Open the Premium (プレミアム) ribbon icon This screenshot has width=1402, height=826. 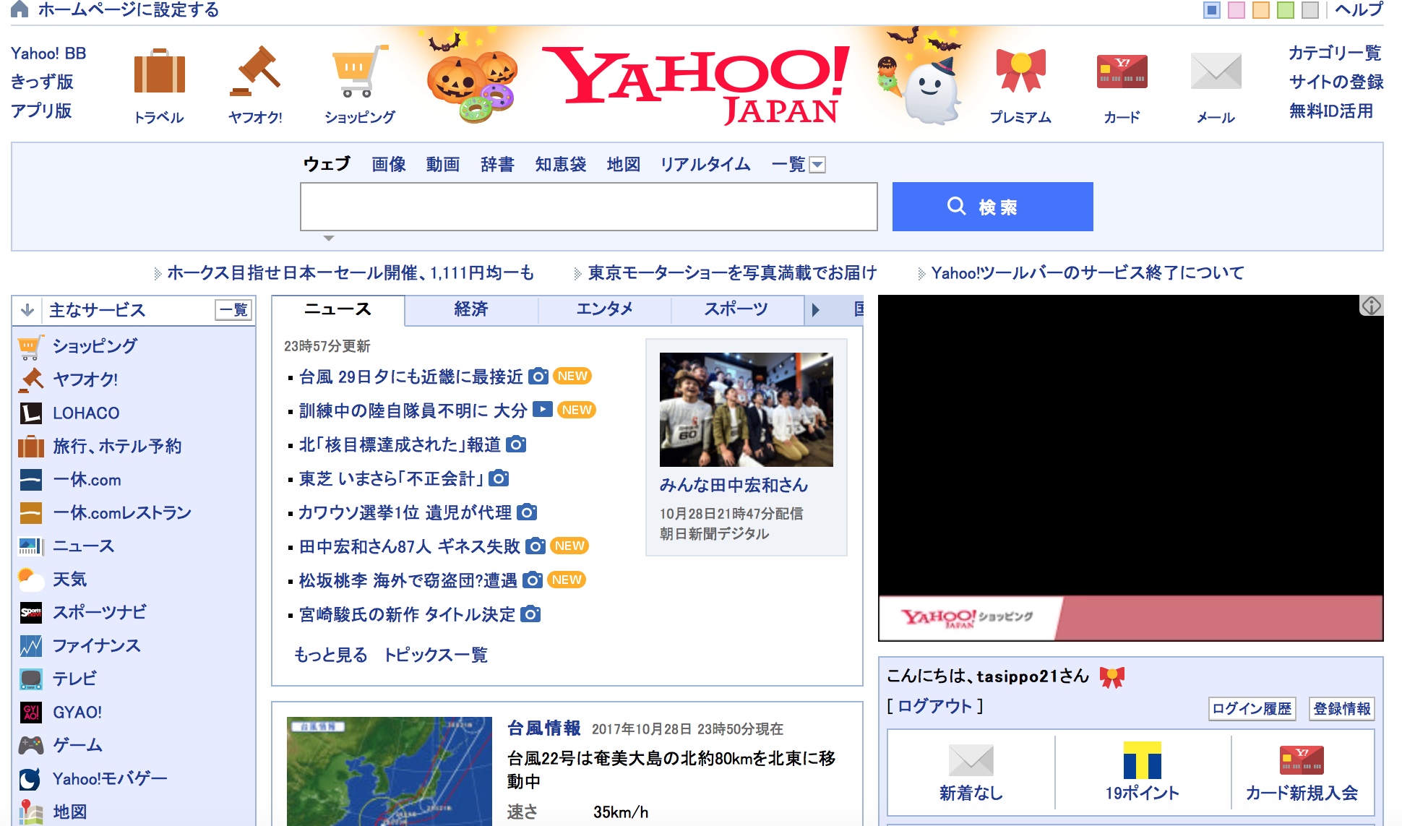[1020, 71]
